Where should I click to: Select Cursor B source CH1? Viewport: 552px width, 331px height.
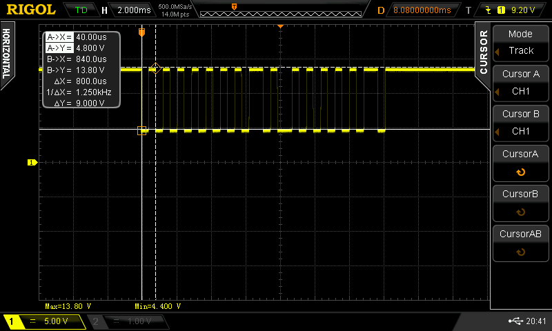point(521,123)
